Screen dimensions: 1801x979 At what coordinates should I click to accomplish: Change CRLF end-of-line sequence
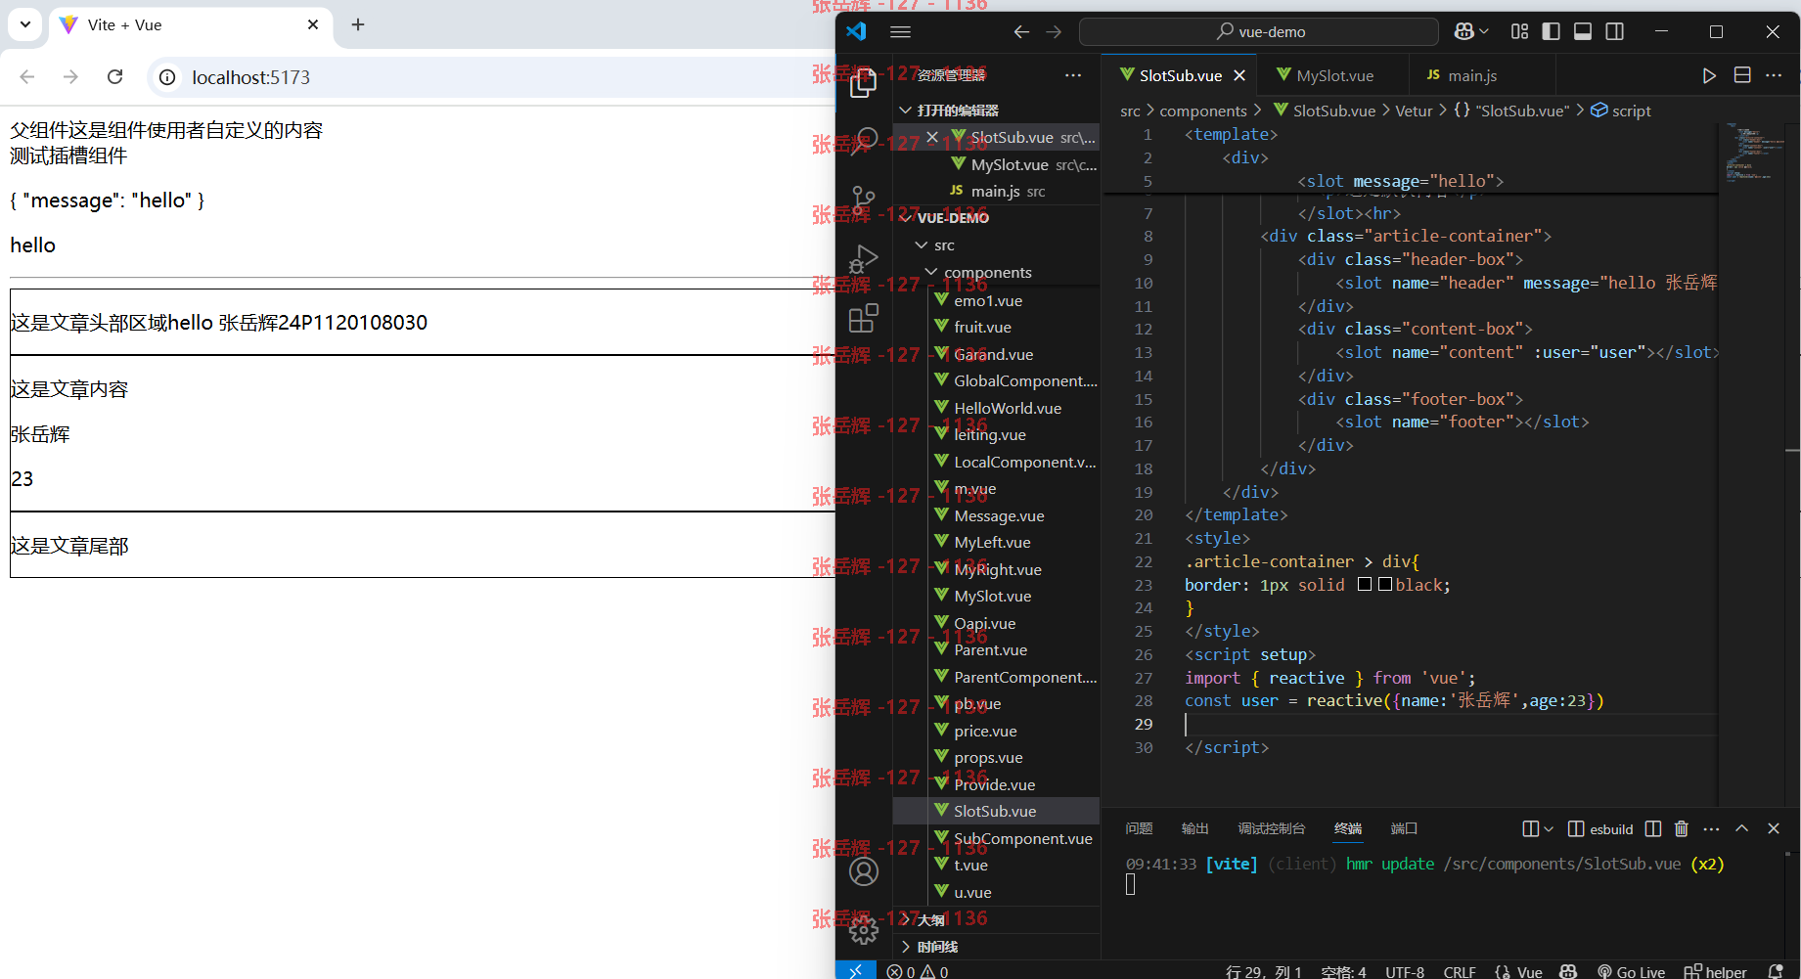1460,971
